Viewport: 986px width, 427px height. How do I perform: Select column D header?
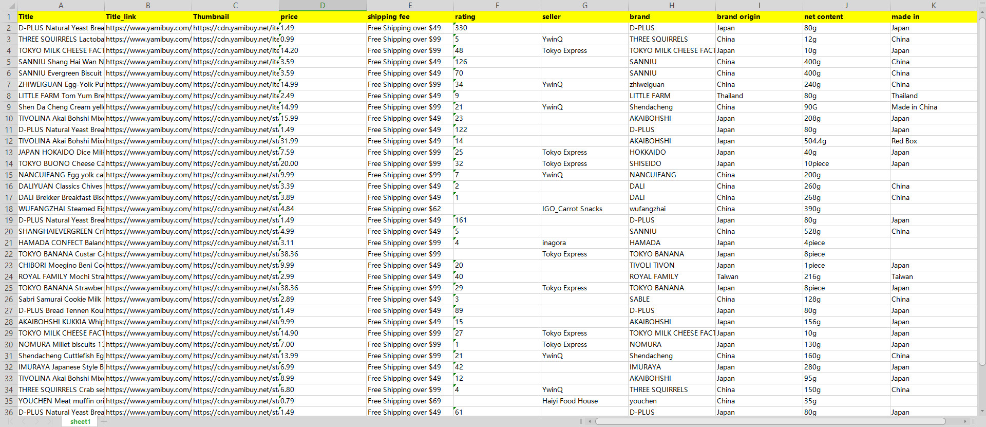pos(323,5)
